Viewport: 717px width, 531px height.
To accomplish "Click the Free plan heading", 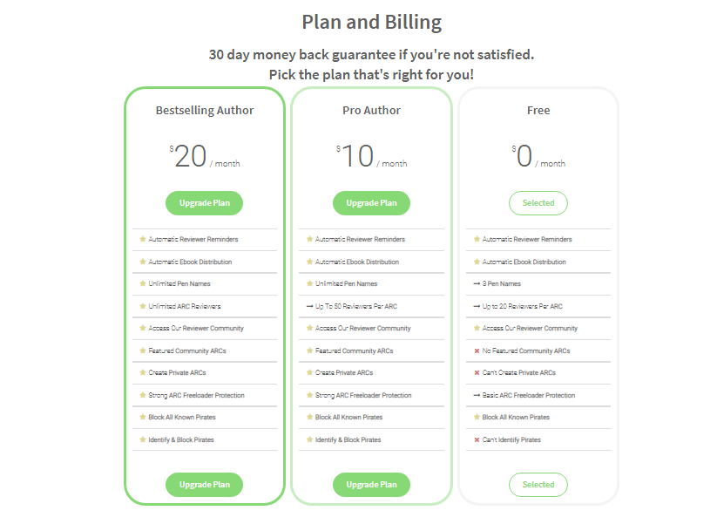I will pos(538,111).
